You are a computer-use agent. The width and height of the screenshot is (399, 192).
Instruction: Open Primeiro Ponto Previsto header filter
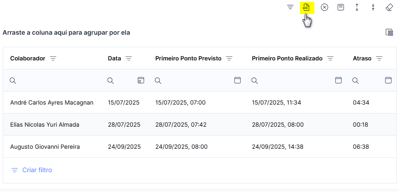(229, 59)
